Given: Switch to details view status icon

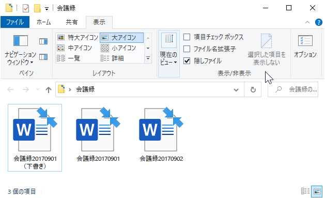Looking at the screenshot, I should (x=305, y=191).
